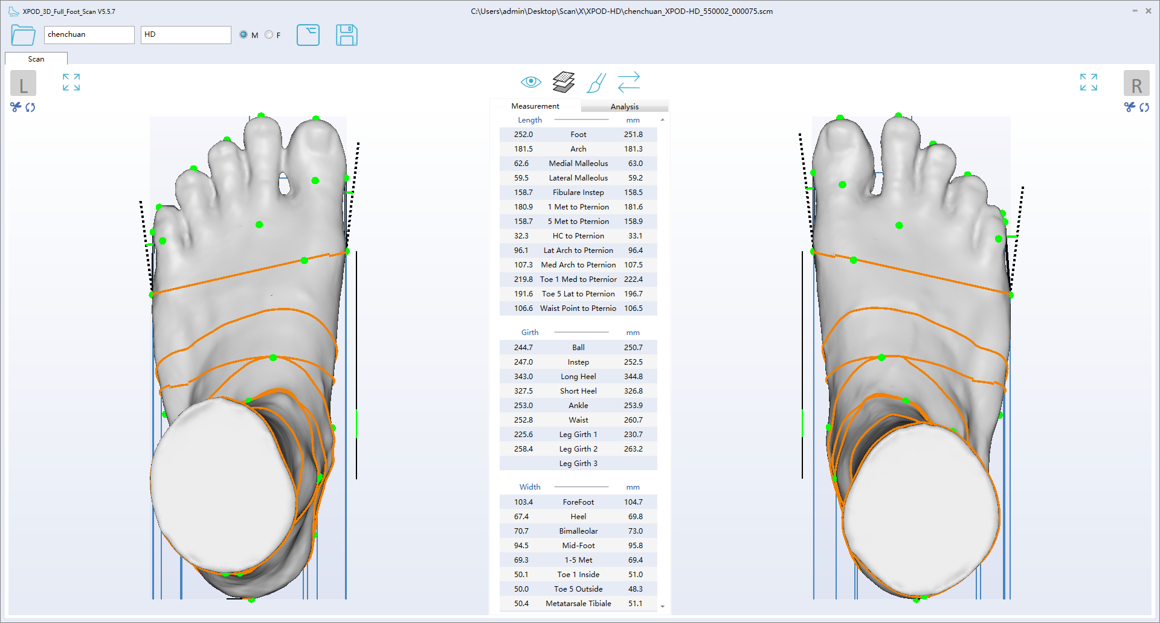This screenshot has width=1160, height=623.
Task: Click the report icon beside the save icon
Action: point(308,35)
